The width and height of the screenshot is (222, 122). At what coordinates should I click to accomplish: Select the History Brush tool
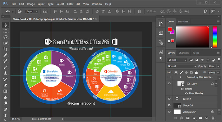pos(5,79)
